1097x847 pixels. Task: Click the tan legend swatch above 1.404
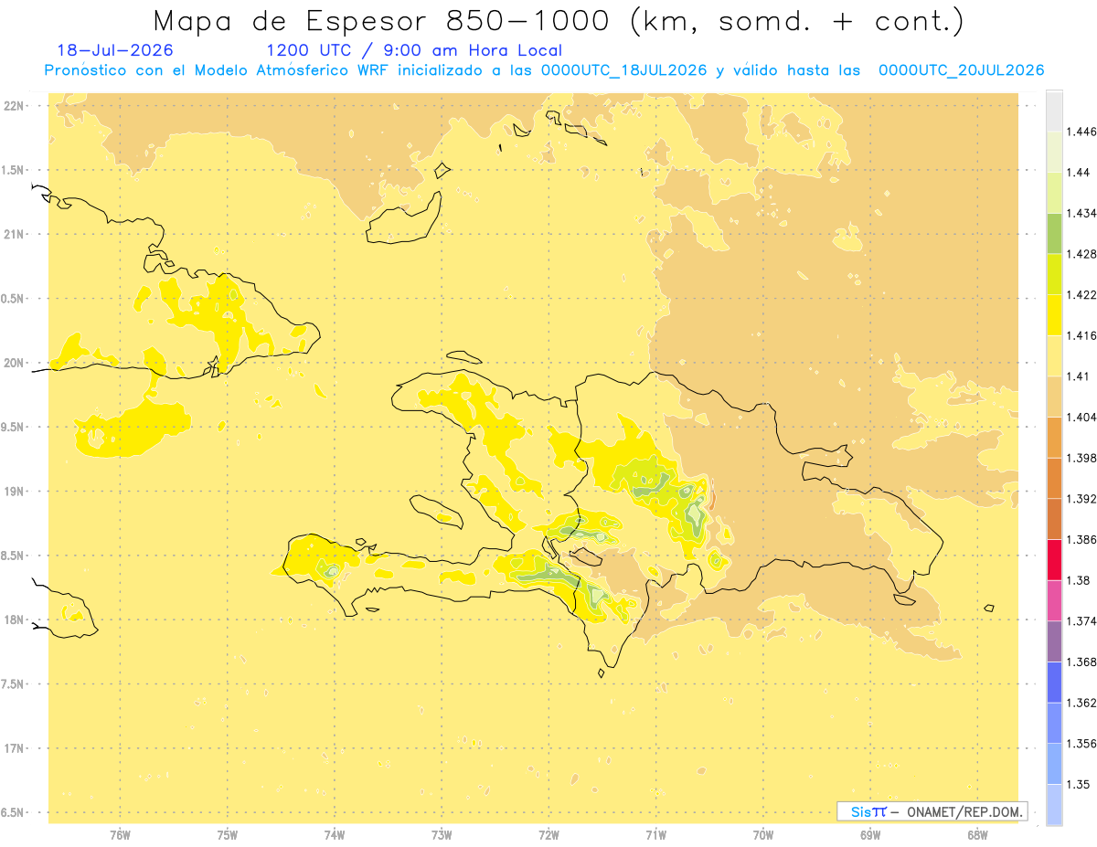point(1054,397)
